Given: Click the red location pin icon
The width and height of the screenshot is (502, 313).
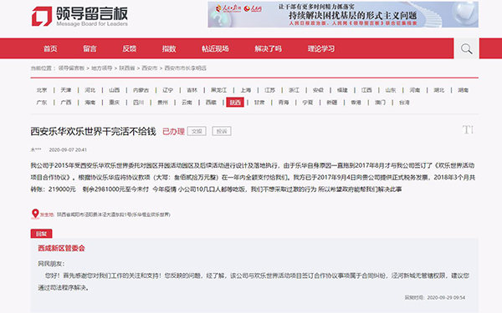Looking at the screenshot, I should 35,214.
